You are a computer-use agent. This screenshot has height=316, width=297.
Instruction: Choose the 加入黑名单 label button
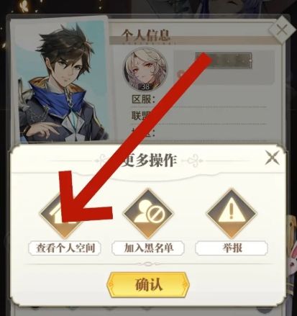(148, 248)
